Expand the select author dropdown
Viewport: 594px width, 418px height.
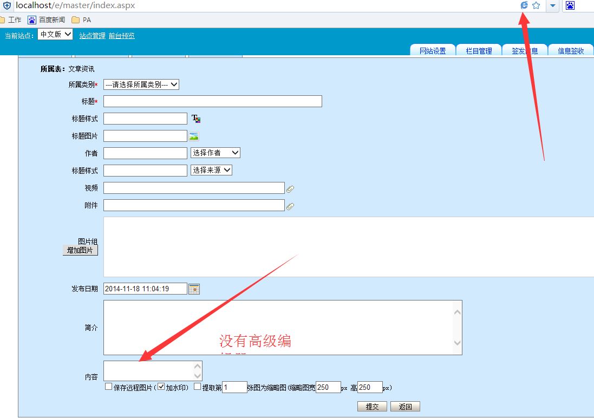click(x=216, y=153)
